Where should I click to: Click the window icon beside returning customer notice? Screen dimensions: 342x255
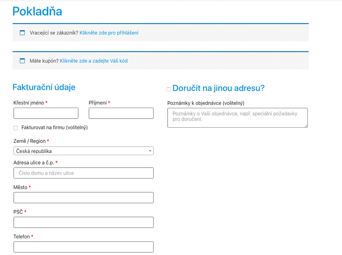pyautogui.click(x=22, y=33)
